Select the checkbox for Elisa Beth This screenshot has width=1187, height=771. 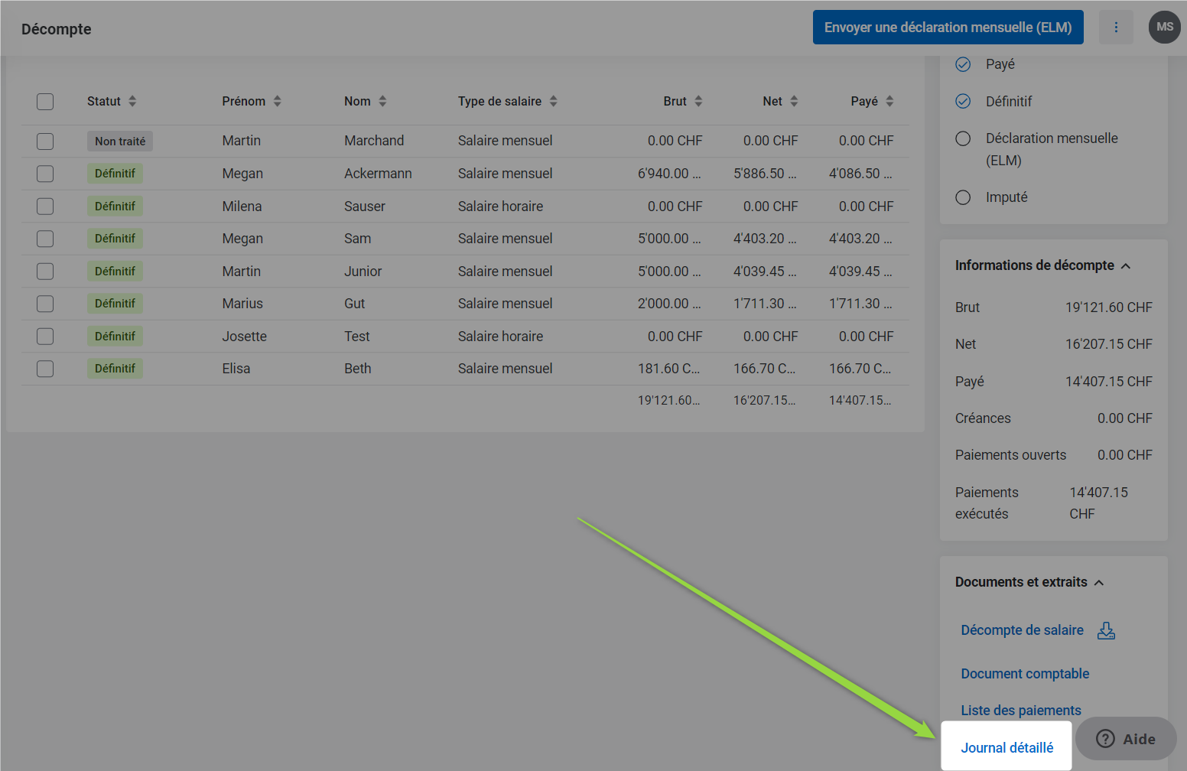point(45,369)
